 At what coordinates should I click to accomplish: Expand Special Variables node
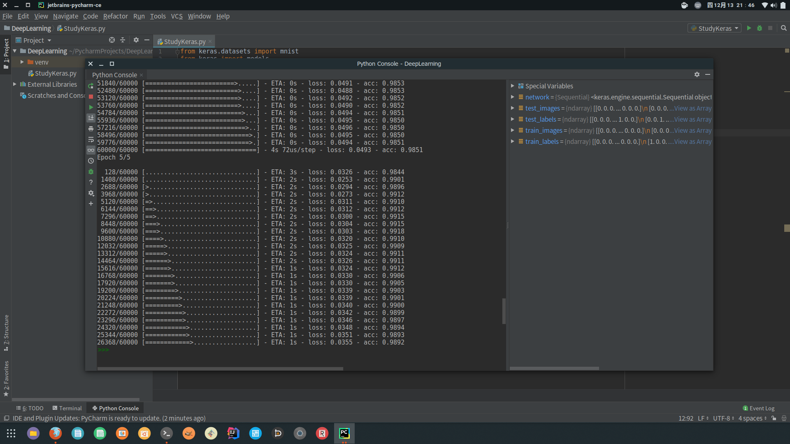pyautogui.click(x=513, y=86)
